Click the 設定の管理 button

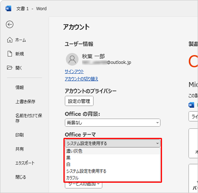(x=79, y=101)
